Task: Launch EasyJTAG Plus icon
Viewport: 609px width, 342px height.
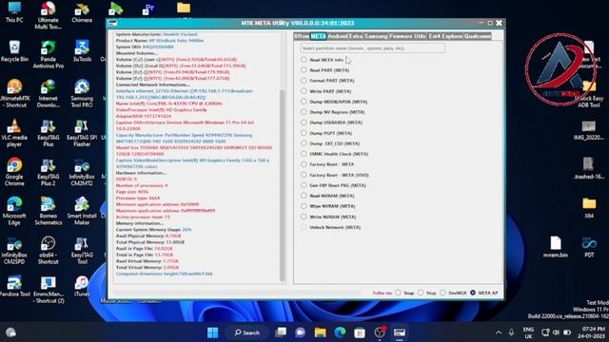Action: click(x=49, y=133)
